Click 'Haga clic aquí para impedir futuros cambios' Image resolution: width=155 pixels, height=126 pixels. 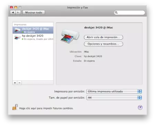46,108
